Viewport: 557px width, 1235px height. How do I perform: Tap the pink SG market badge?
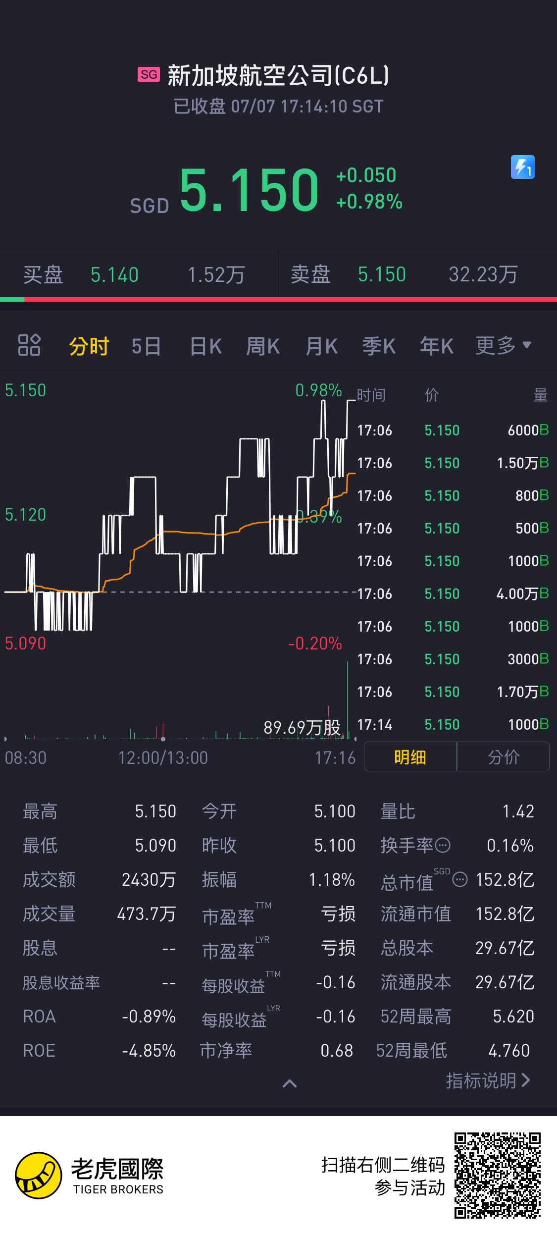point(149,75)
